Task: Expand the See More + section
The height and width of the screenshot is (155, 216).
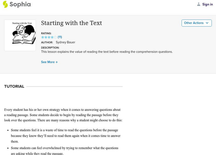Action: click(x=49, y=62)
